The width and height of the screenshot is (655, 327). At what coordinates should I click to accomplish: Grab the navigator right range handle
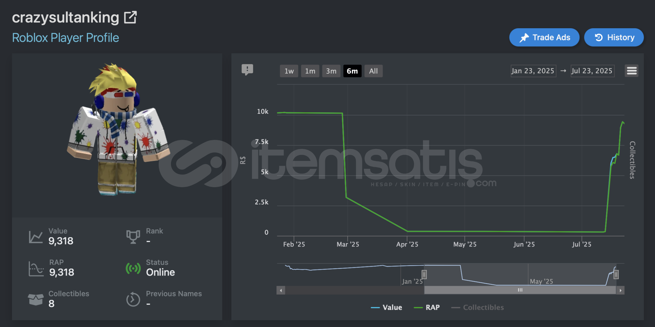[616, 275]
